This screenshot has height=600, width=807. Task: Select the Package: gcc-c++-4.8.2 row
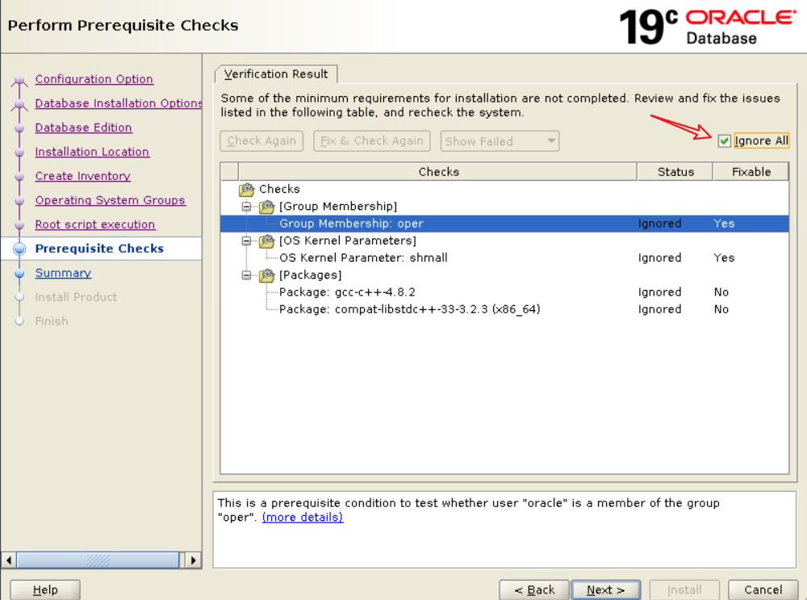click(504, 292)
